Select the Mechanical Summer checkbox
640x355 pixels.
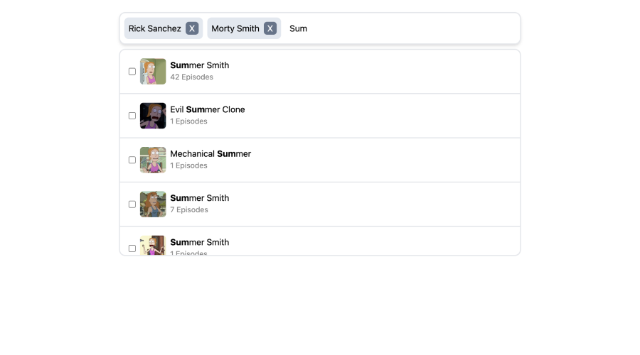pos(132,160)
